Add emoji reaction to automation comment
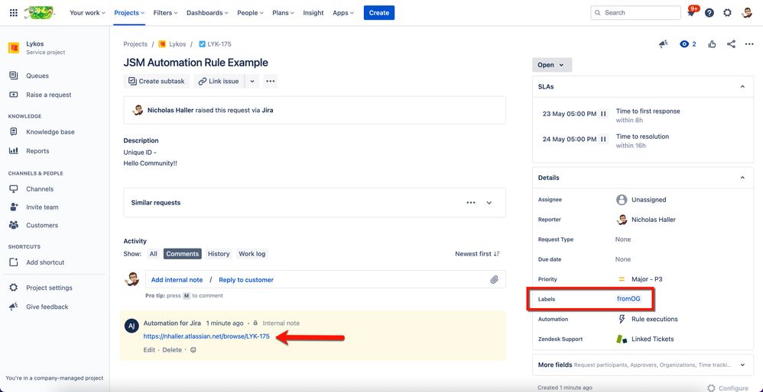 click(193, 350)
